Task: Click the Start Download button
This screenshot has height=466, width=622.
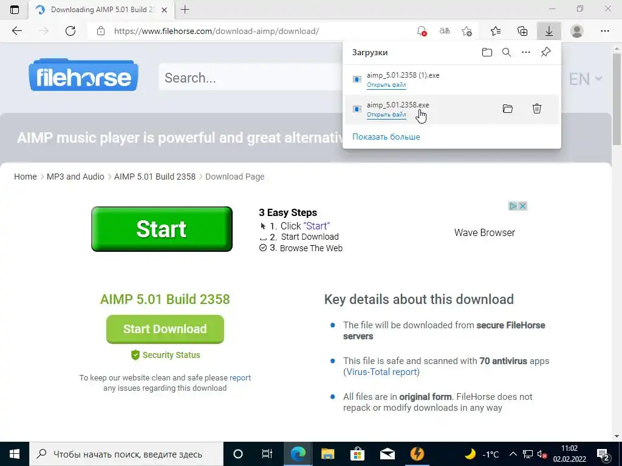Action: tap(165, 329)
